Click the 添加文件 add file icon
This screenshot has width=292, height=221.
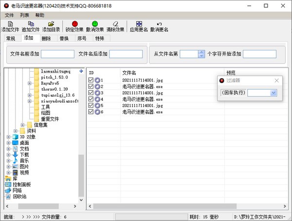click(x=10, y=24)
